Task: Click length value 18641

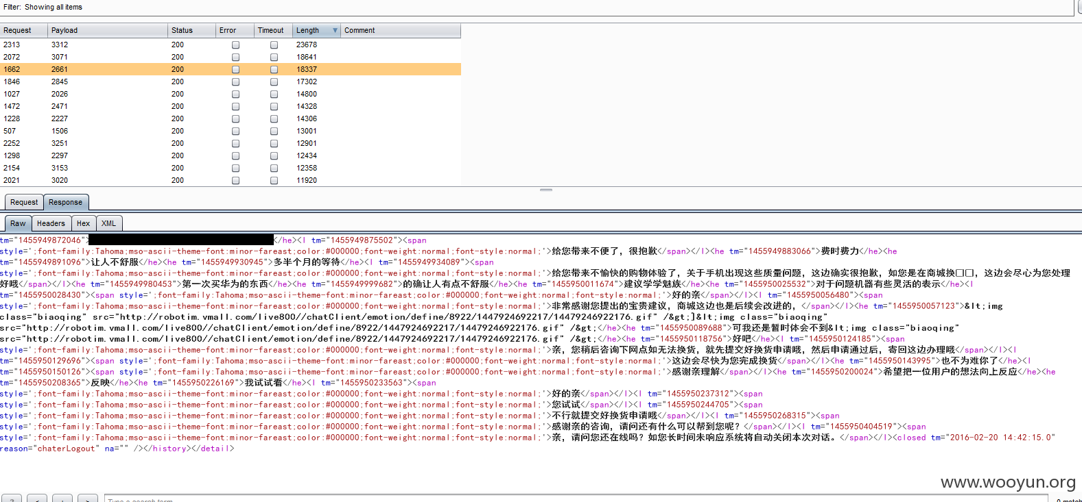Action: pos(307,57)
